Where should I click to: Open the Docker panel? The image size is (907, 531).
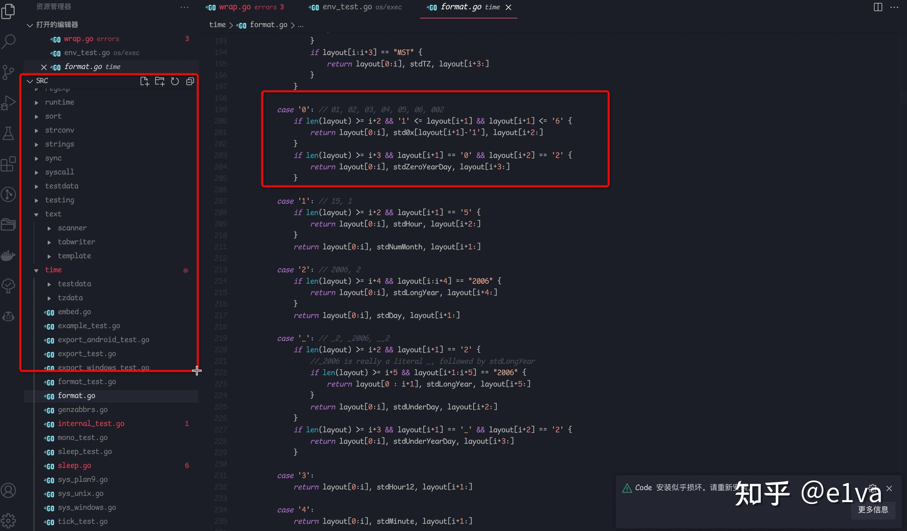[8, 255]
